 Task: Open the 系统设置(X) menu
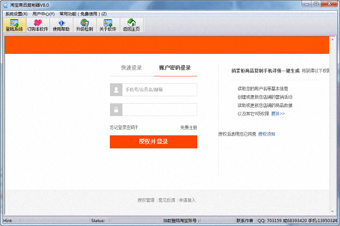(x=16, y=14)
